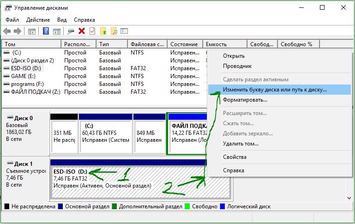Open the Действие menu

click(x=38, y=20)
